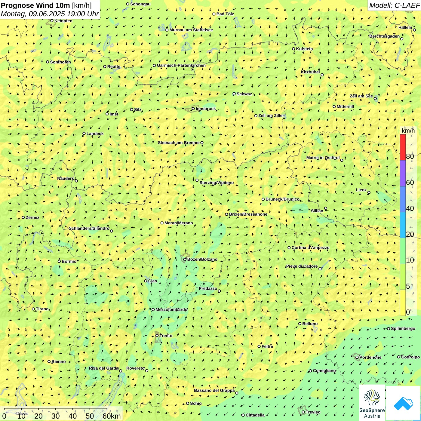
Task: Click the 'Treviso' label
Action: (x=313, y=412)
